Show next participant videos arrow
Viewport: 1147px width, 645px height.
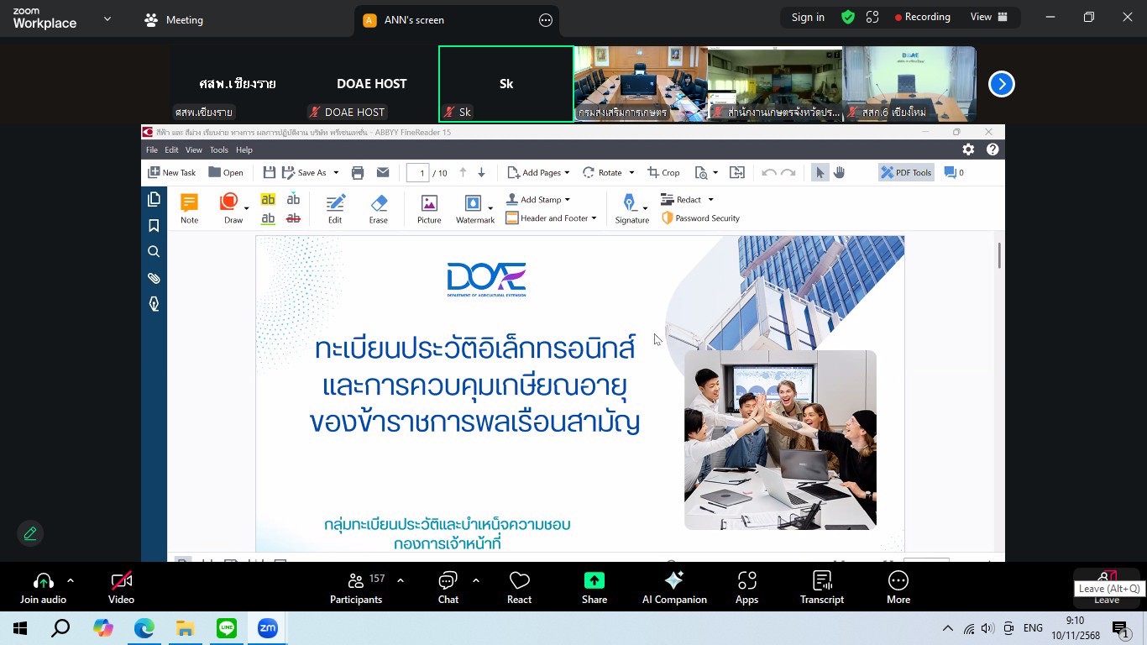pos(1001,84)
